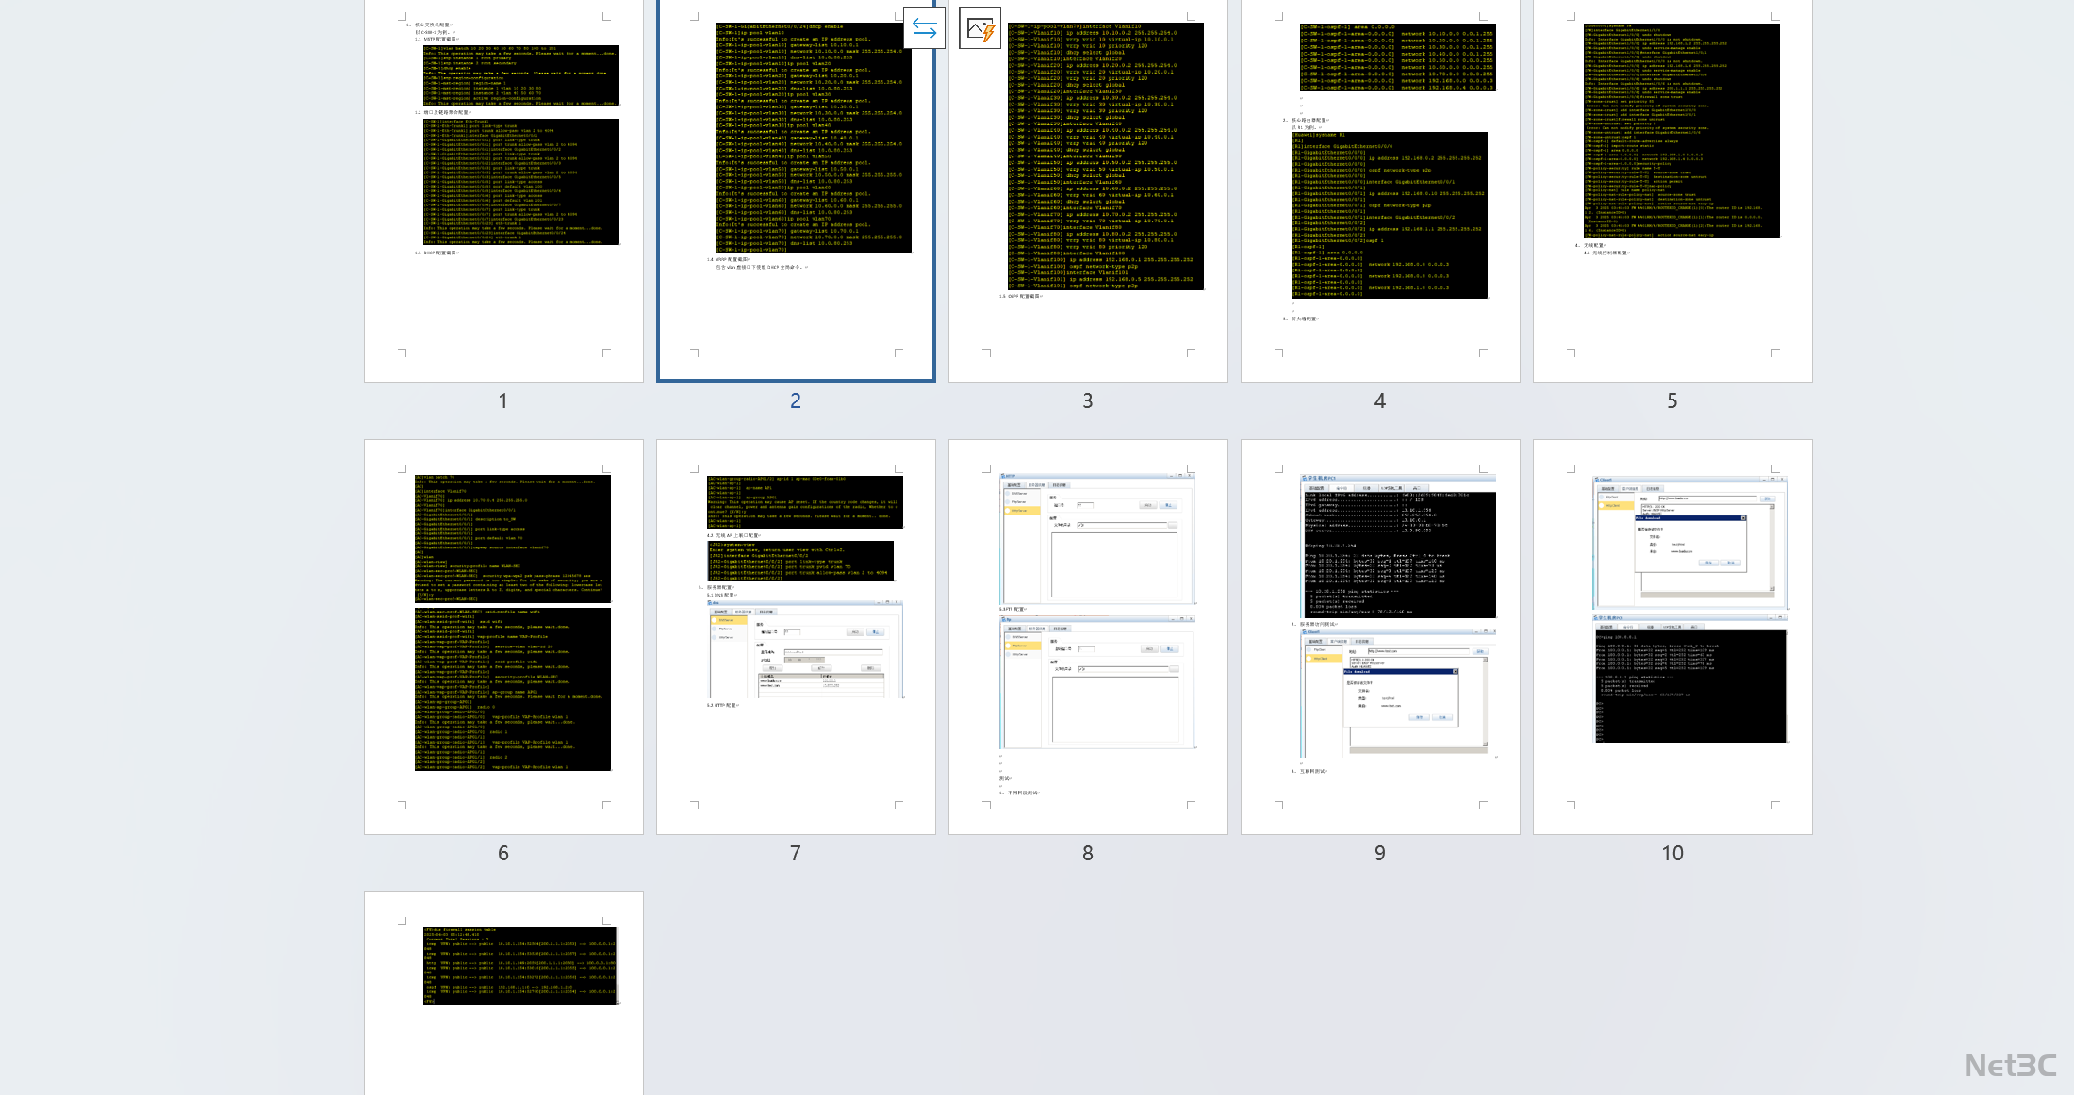Open page 3 thumbnail with Vlanif config
Viewport: 2074px width, 1095px height.
coord(1088,188)
